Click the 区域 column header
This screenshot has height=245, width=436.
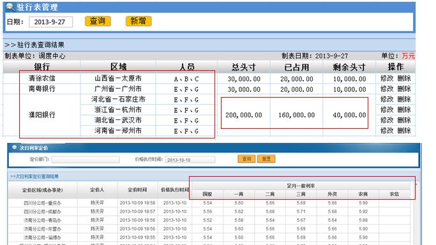[118, 67]
